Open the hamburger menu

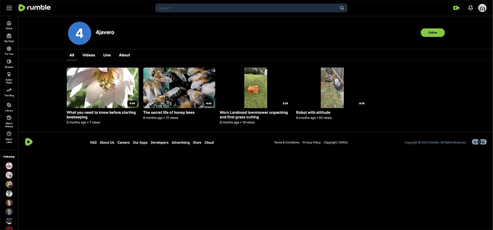pyautogui.click(x=9, y=8)
